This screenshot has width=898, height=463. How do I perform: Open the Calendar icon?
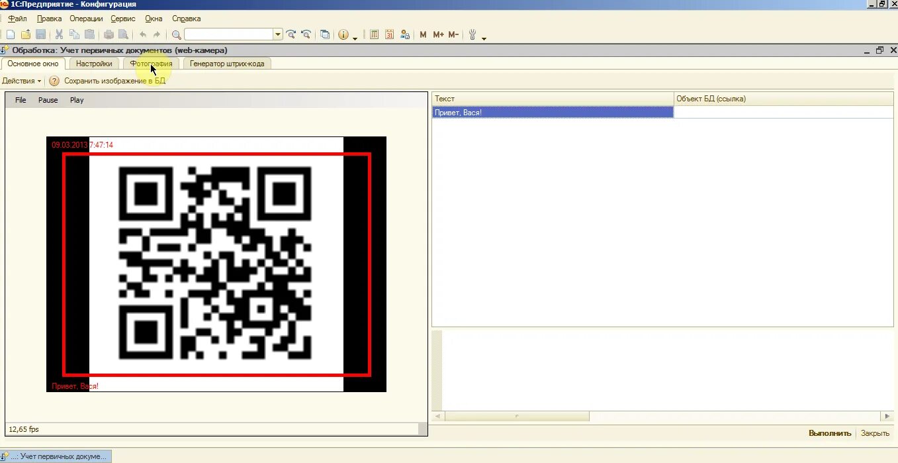coord(390,34)
